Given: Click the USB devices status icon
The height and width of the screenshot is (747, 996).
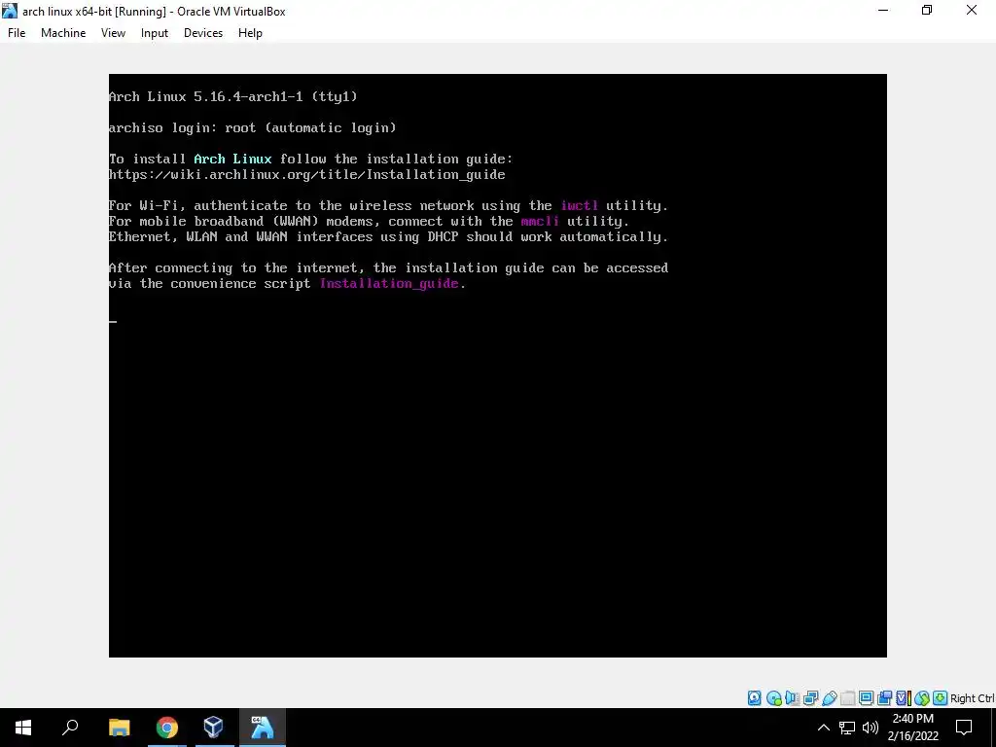Looking at the screenshot, I should [x=829, y=698].
